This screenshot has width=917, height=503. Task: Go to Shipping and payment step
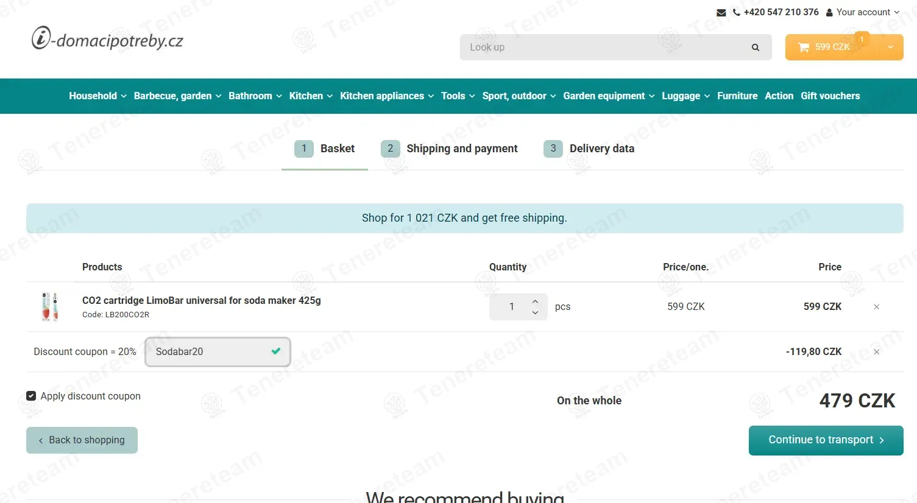tap(449, 149)
